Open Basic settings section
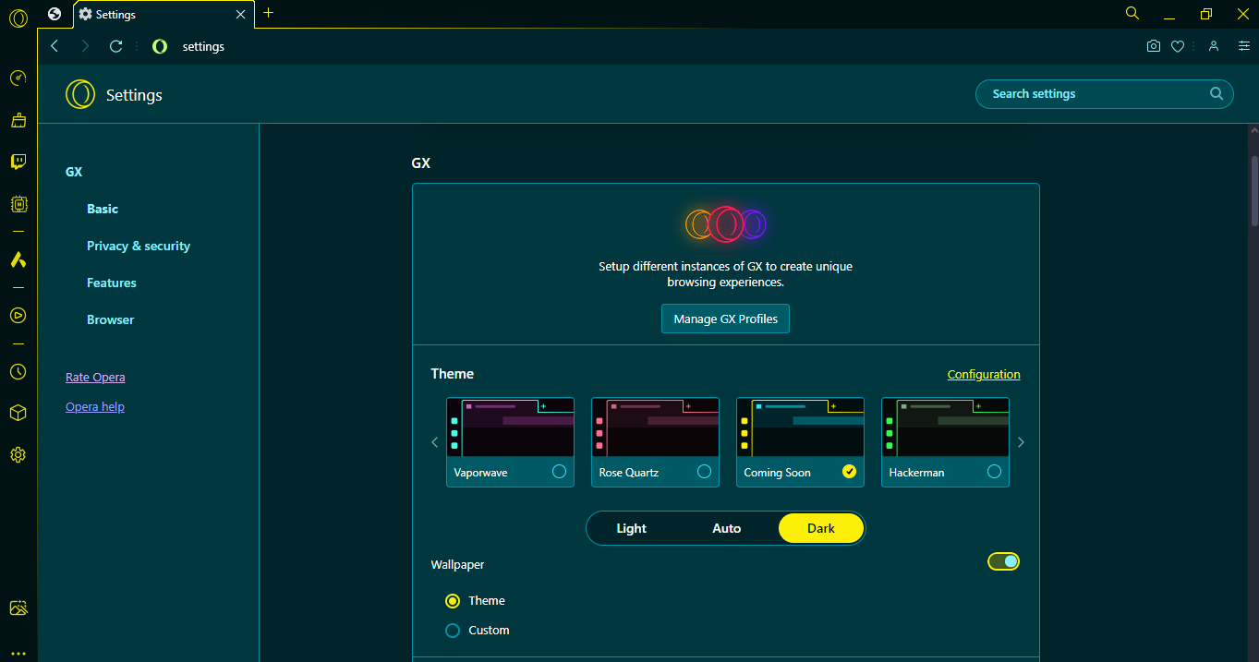 coord(103,209)
